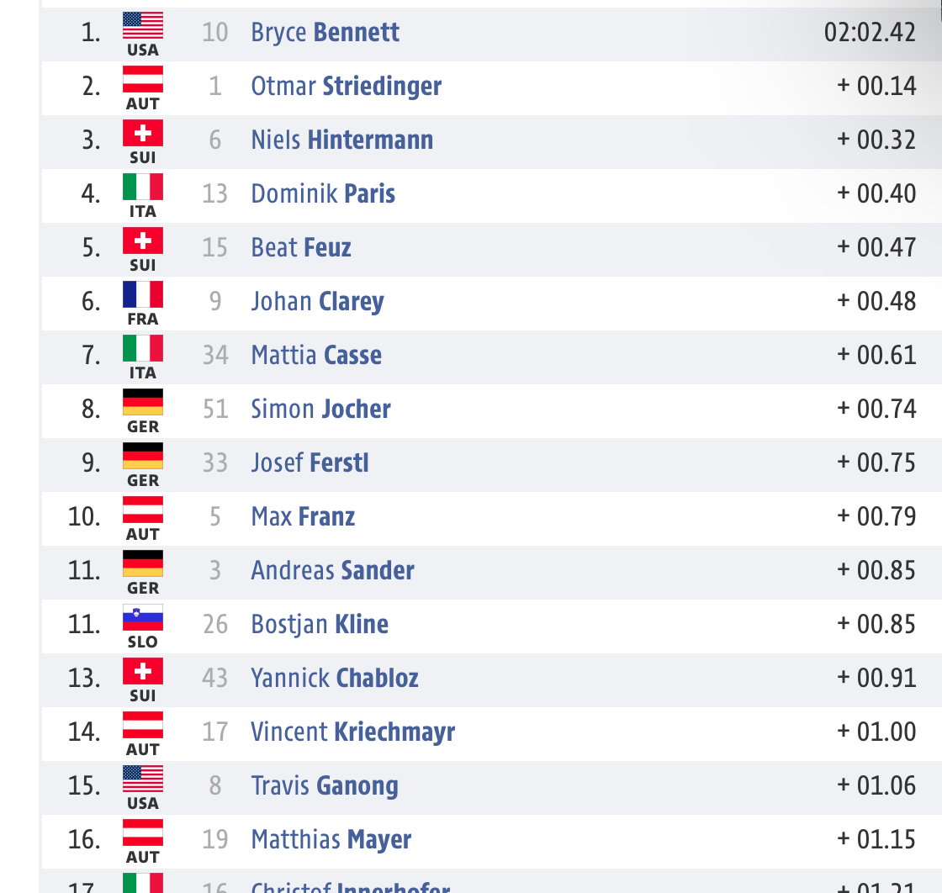Click the partially visible Christof Innerhofer row
This screenshot has height=893, width=942.
(491, 881)
